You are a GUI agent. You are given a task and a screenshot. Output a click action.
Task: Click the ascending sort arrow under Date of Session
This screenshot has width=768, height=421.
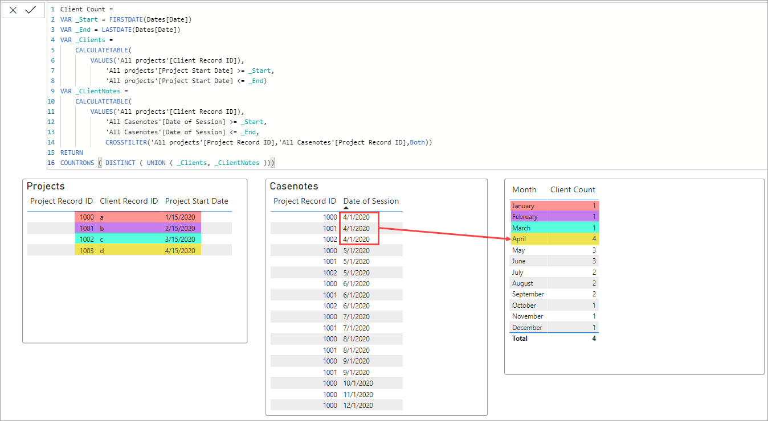pyautogui.click(x=346, y=208)
